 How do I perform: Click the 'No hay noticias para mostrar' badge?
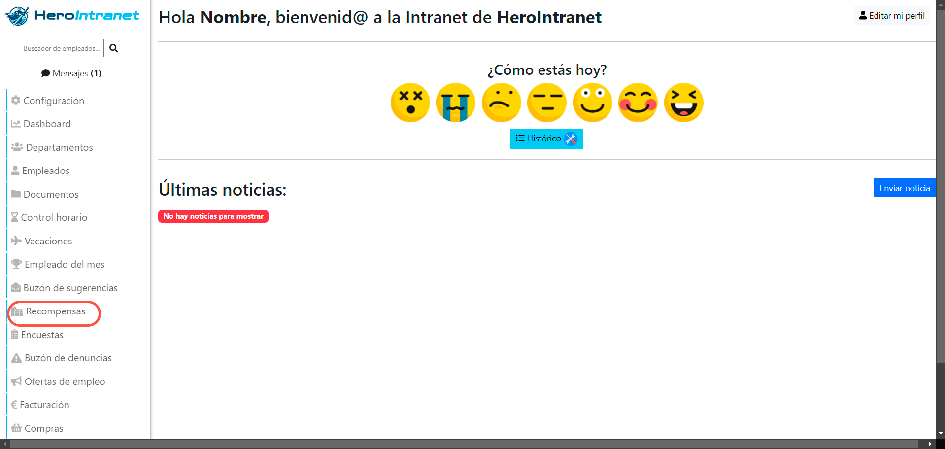(213, 216)
